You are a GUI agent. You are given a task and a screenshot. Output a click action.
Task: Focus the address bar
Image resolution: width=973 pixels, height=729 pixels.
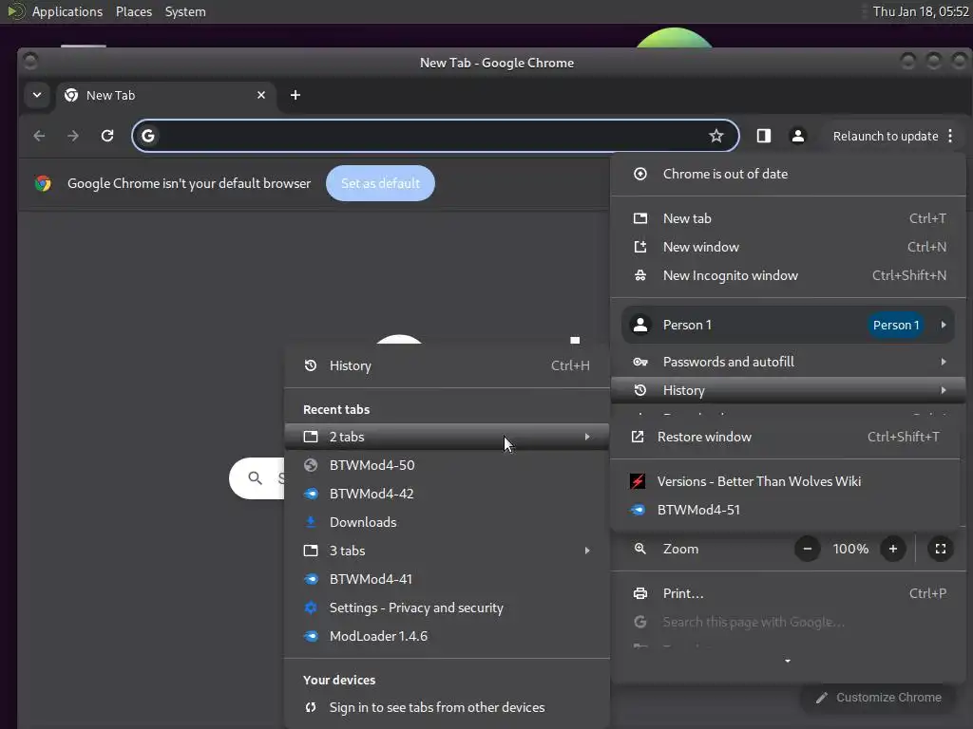[x=434, y=136]
